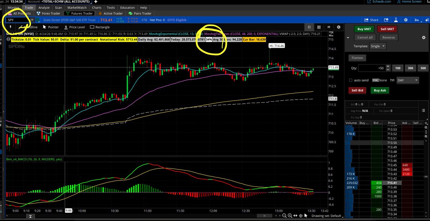Click the pin icon in drawing toolbar
Screen dimensions: 430x221
pos(10,27)
